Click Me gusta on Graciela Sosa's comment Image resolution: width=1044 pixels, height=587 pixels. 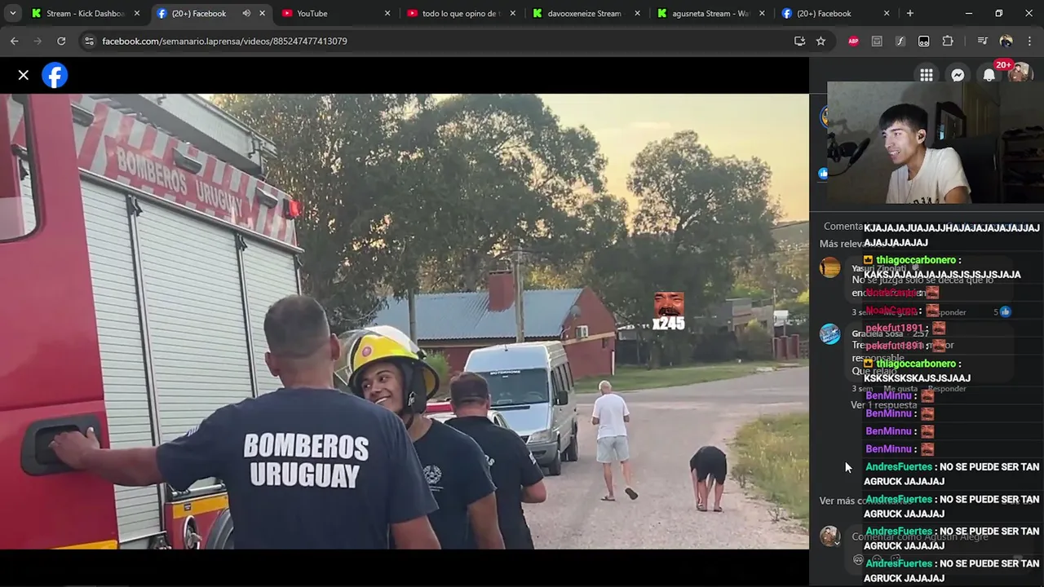[900, 389]
